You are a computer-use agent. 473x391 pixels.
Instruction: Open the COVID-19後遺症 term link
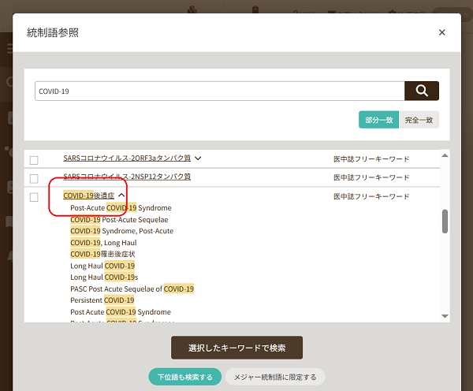(x=88, y=195)
